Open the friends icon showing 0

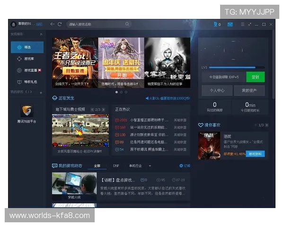[216, 24]
